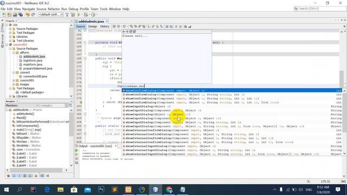Click the forward arrow in the documentation popup

pyautogui.click(x=127, y=31)
